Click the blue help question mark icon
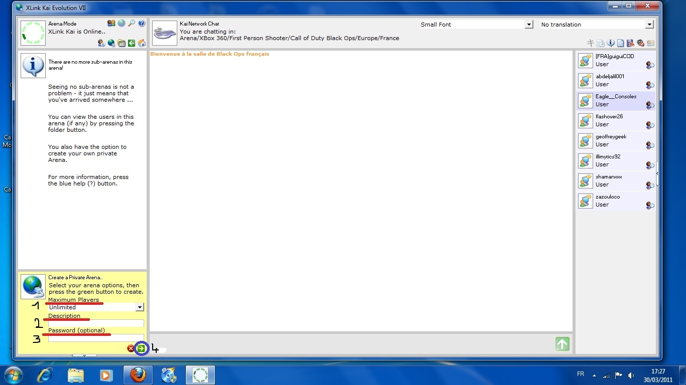Viewport: 686px width, 385px height. (142, 24)
